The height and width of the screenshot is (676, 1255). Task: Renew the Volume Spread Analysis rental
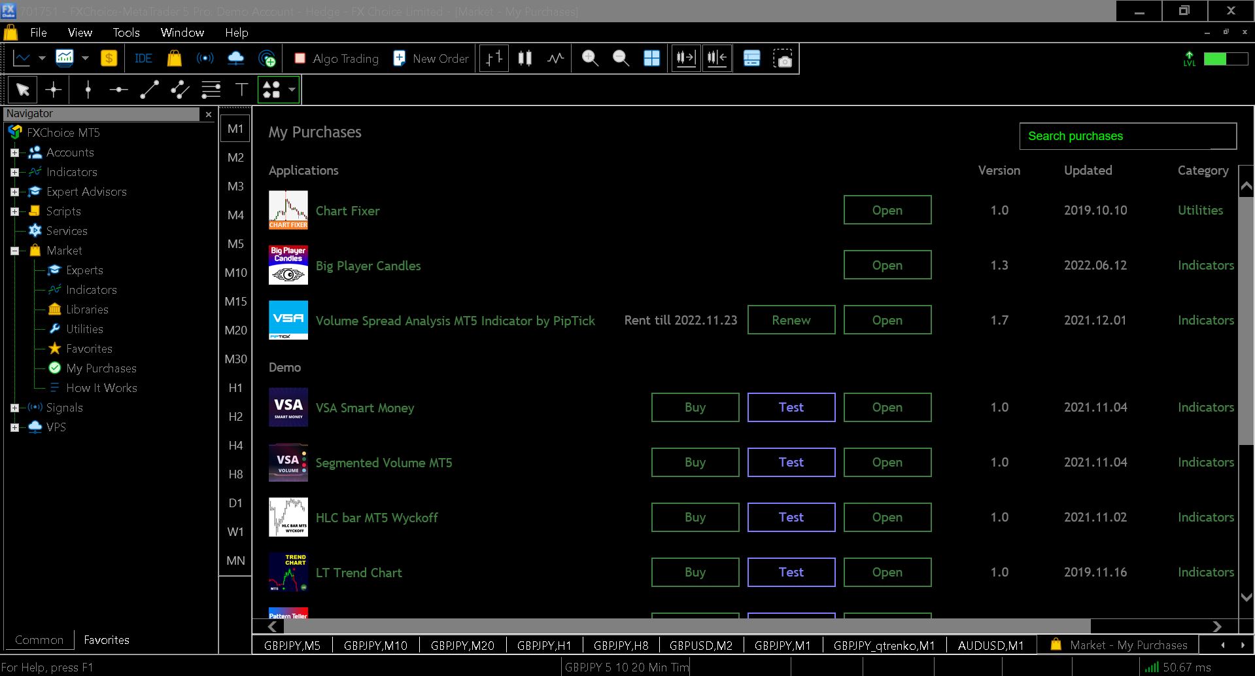pyautogui.click(x=791, y=320)
